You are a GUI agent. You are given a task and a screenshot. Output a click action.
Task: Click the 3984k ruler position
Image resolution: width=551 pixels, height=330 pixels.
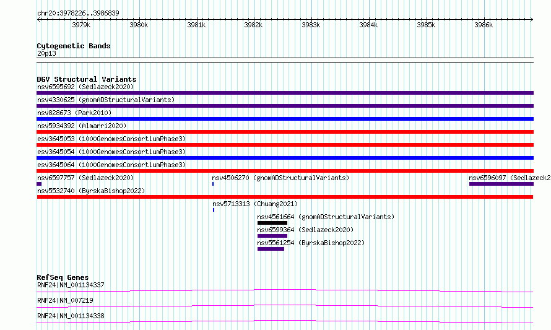(368, 25)
